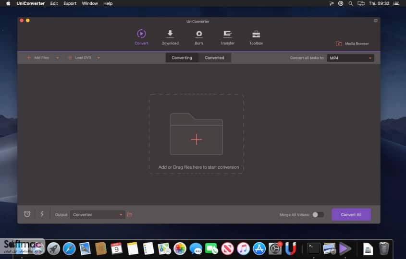Open Notification Center in the menu bar
This screenshot has width=406, height=259.
coord(396,3)
